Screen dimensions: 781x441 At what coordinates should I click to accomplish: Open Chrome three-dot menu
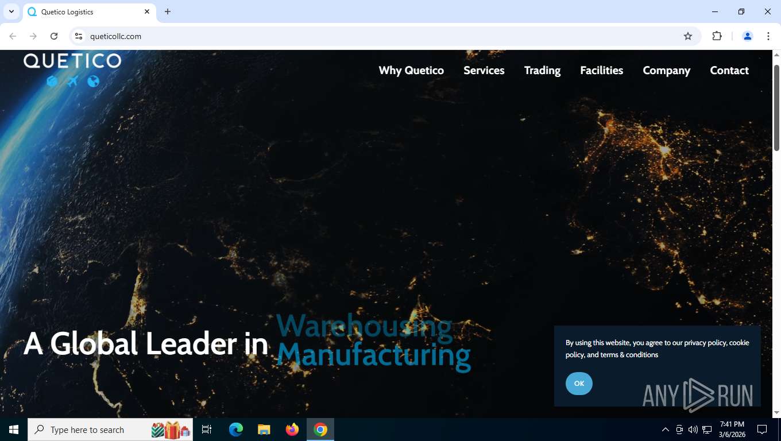tap(768, 36)
